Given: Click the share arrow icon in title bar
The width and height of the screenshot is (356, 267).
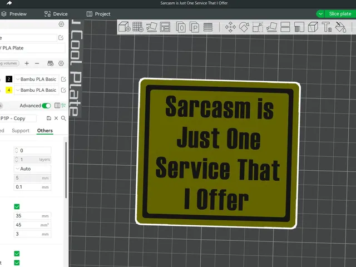Looking at the screenshot, I should 9,3.
